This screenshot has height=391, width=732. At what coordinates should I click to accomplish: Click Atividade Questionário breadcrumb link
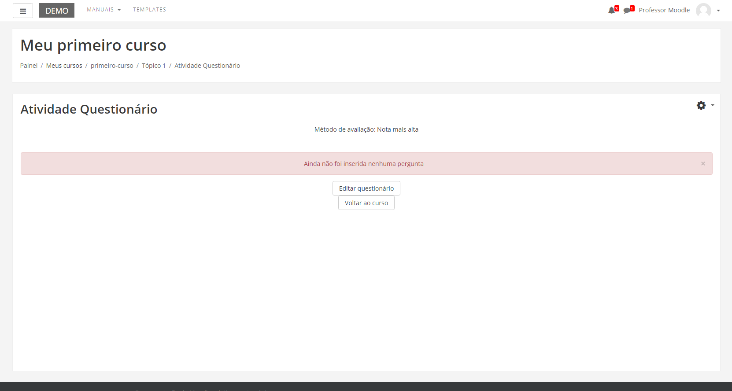click(207, 66)
